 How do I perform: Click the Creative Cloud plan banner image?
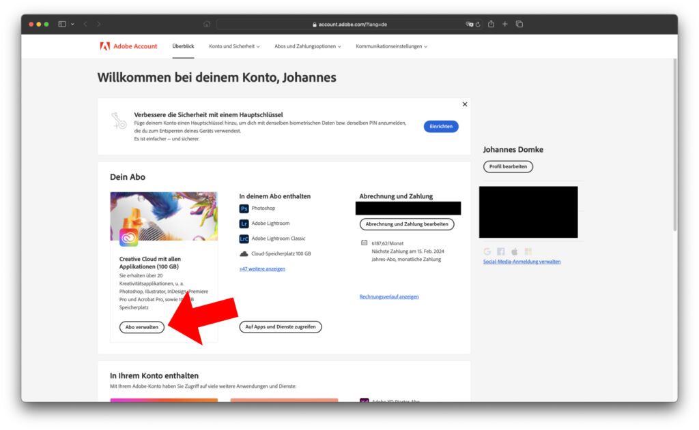coord(164,215)
